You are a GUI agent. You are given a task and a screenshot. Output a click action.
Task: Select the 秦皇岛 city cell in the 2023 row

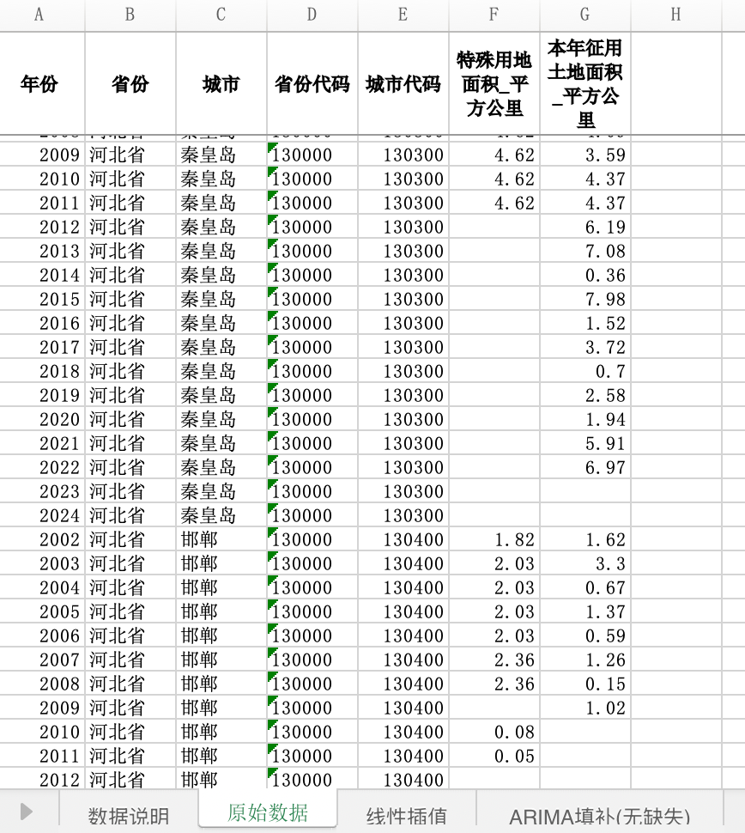click(221, 491)
